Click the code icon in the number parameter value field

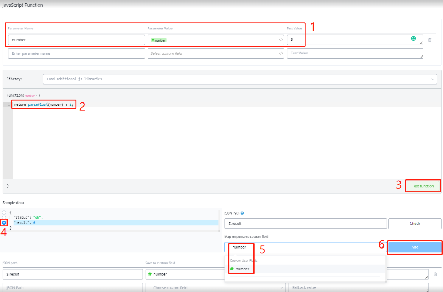(x=281, y=40)
